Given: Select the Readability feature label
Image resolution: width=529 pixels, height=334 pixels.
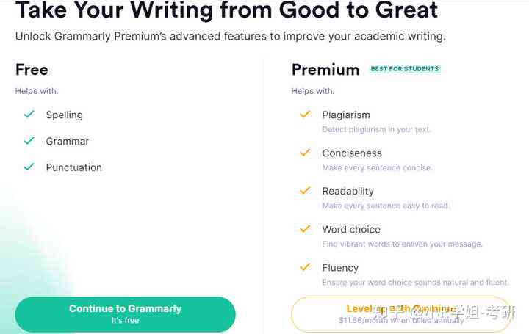Looking at the screenshot, I should pos(348,192).
